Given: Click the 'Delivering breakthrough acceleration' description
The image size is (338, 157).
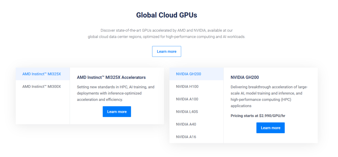Looking at the screenshot, I should [269, 97].
